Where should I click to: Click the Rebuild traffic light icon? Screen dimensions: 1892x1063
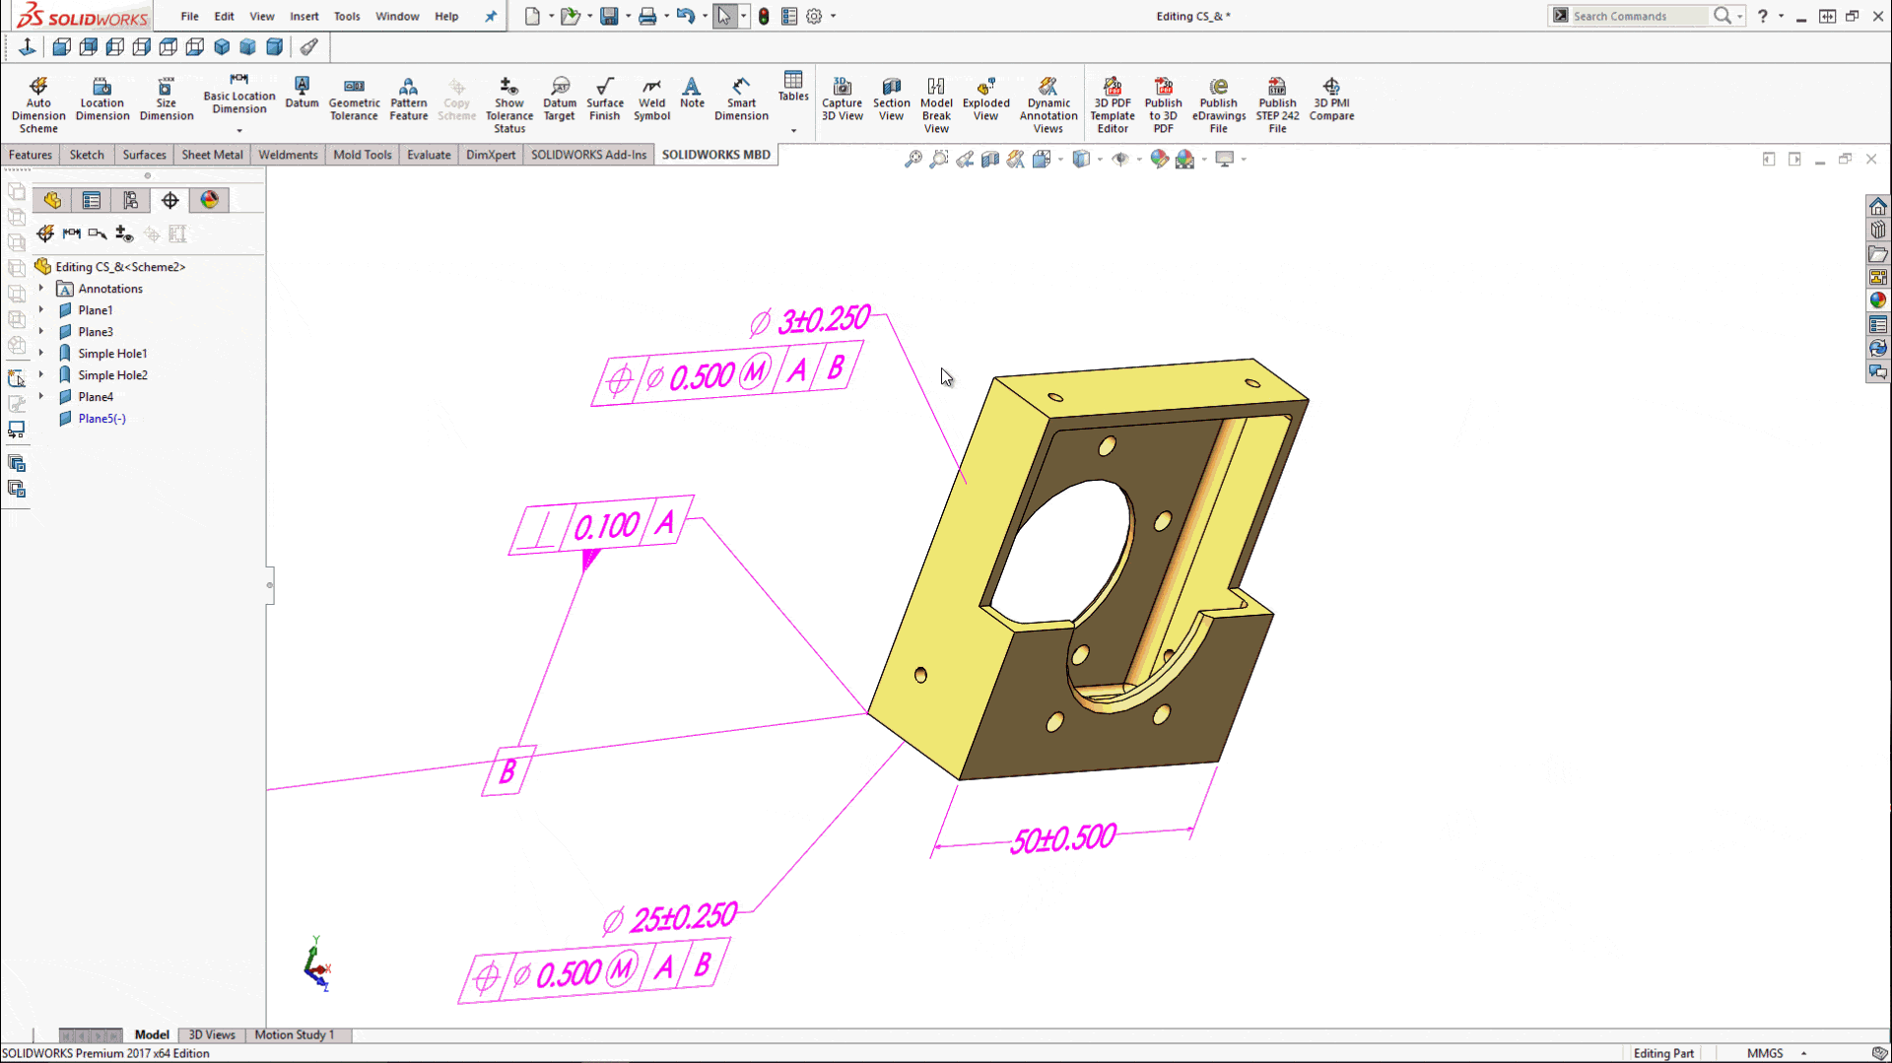pyautogui.click(x=764, y=16)
